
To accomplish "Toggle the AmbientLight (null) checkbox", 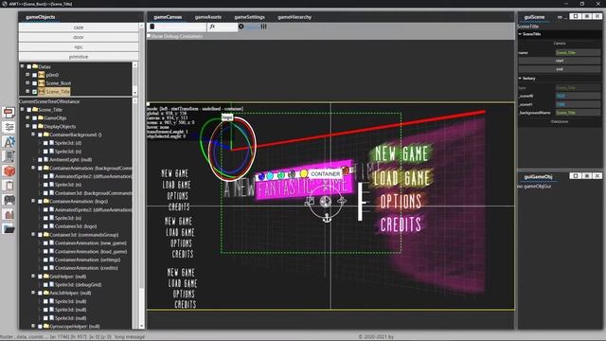I will [40, 160].
